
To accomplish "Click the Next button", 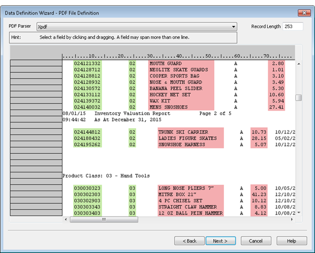I will [220, 241].
